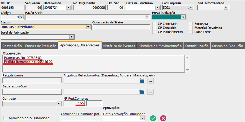The image size is (245, 122).
Task: Click Nº Ped.Compras field showing 7395
Action: pyautogui.click(x=74, y=103)
